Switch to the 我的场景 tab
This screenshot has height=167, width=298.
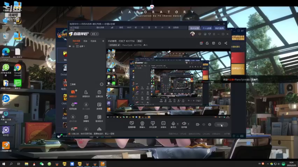pos(76,41)
